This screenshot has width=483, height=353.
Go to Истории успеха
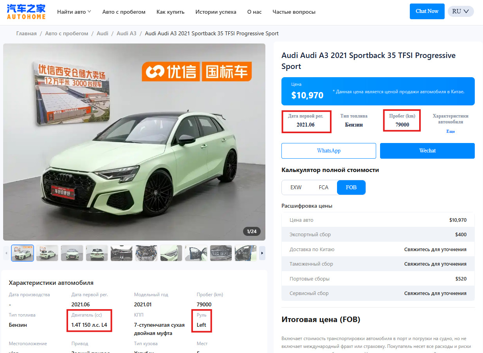click(216, 12)
